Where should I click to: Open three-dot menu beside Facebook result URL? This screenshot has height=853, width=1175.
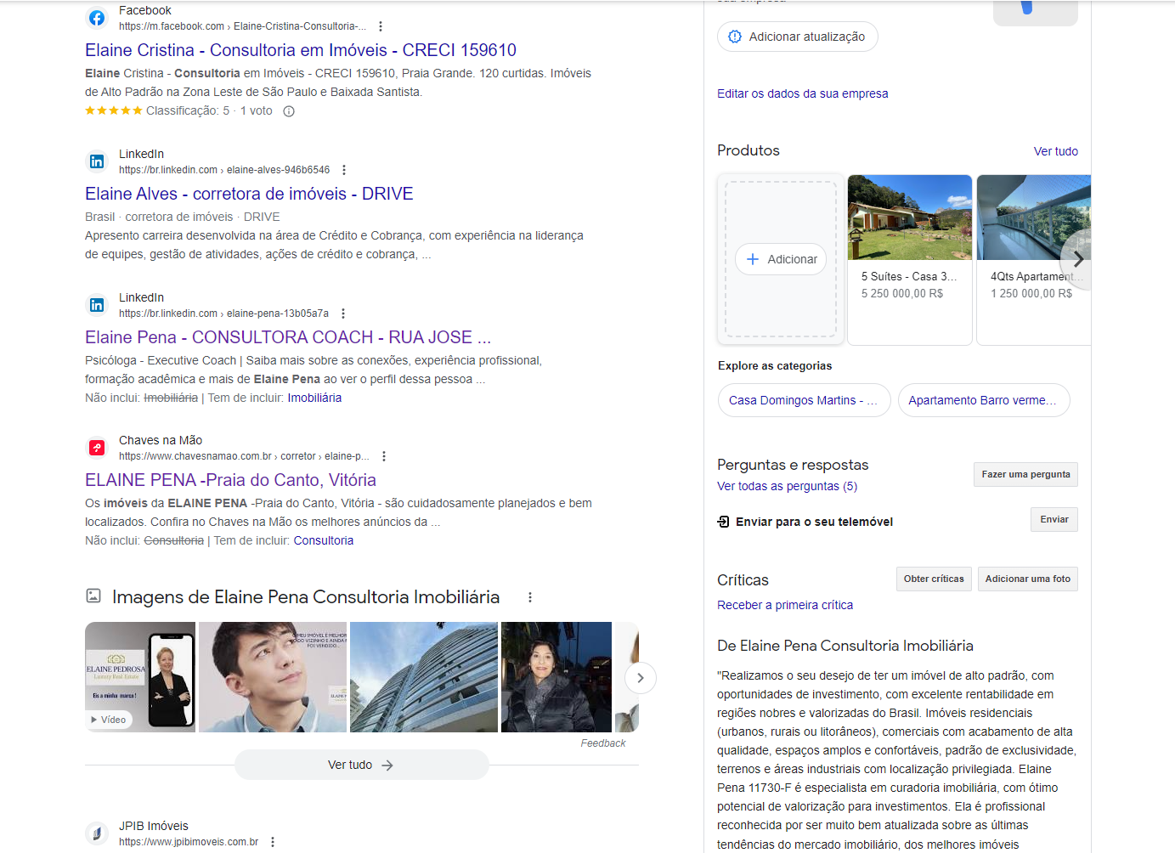(x=381, y=26)
